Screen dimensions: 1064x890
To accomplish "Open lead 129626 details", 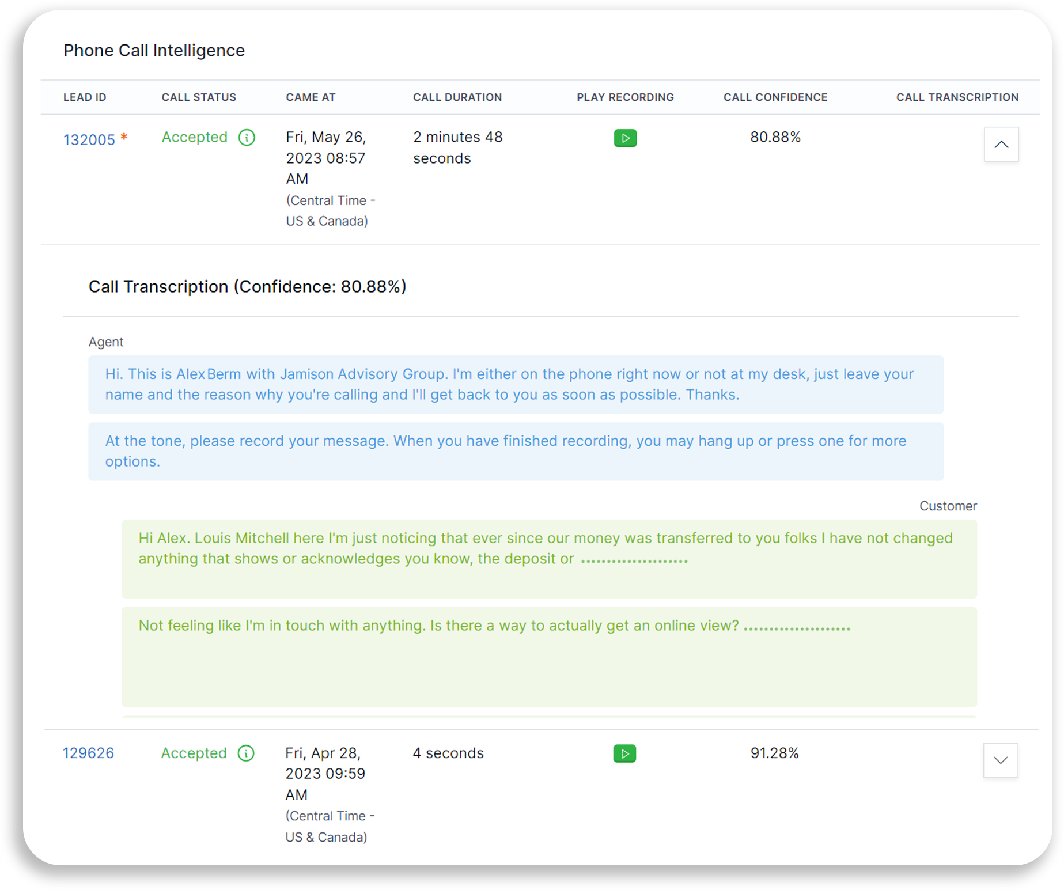I will point(88,753).
